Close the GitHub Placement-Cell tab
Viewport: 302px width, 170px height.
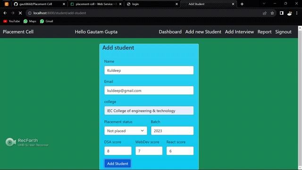(64, 4)
